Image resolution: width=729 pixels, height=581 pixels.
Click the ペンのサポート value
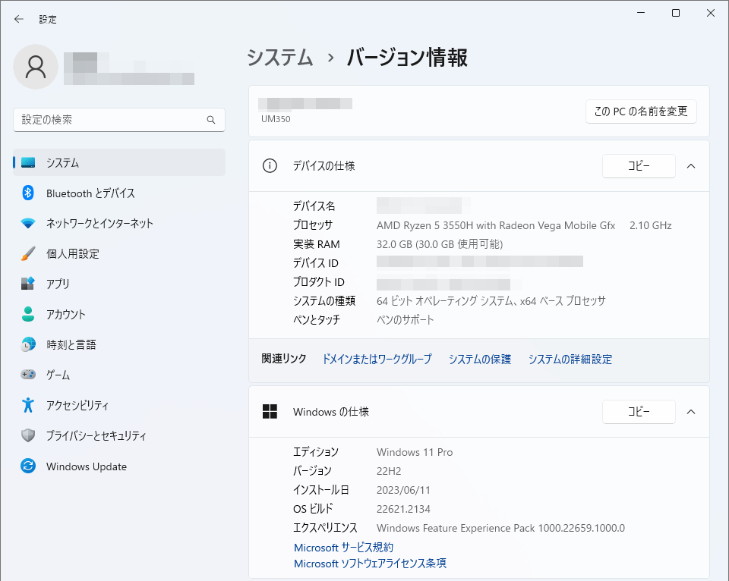tap(405, 320)
